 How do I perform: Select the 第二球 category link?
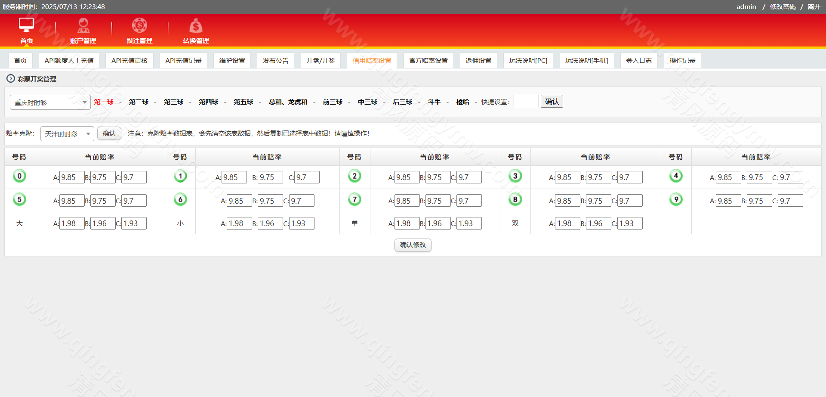[139, 102]
